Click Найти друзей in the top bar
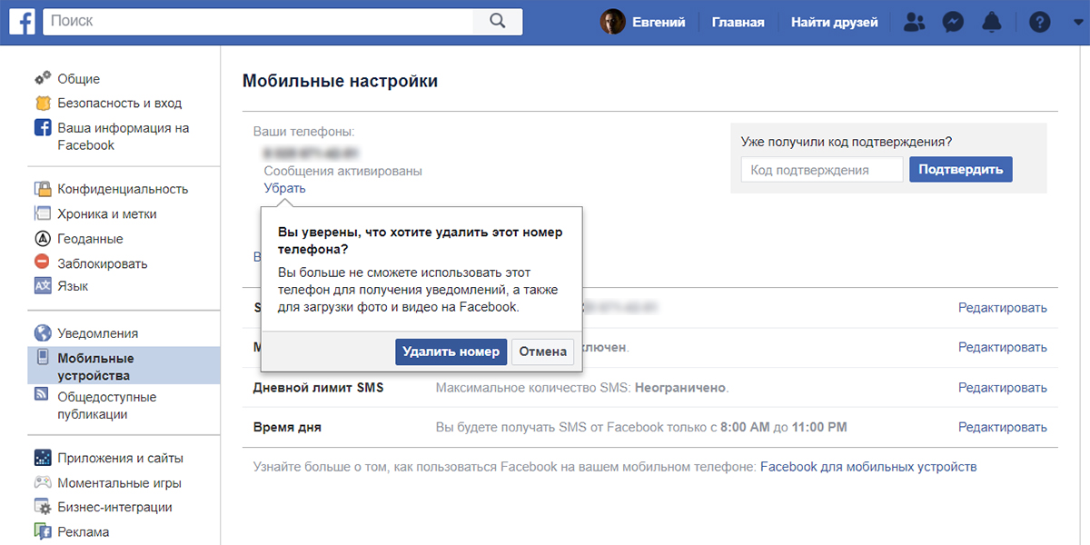The height and width of the screenshot is (545, 1090). (835, 22)
